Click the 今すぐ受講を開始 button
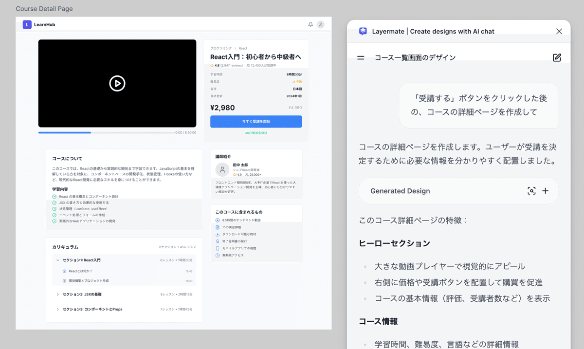 256,121
